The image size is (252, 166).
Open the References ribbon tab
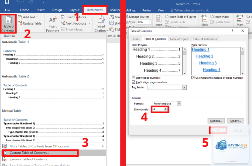point(95,10)
